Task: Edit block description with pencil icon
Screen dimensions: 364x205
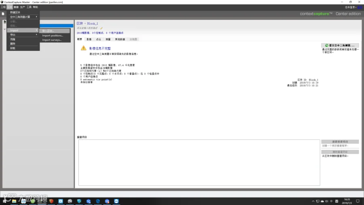Action: tap(102, 28)
